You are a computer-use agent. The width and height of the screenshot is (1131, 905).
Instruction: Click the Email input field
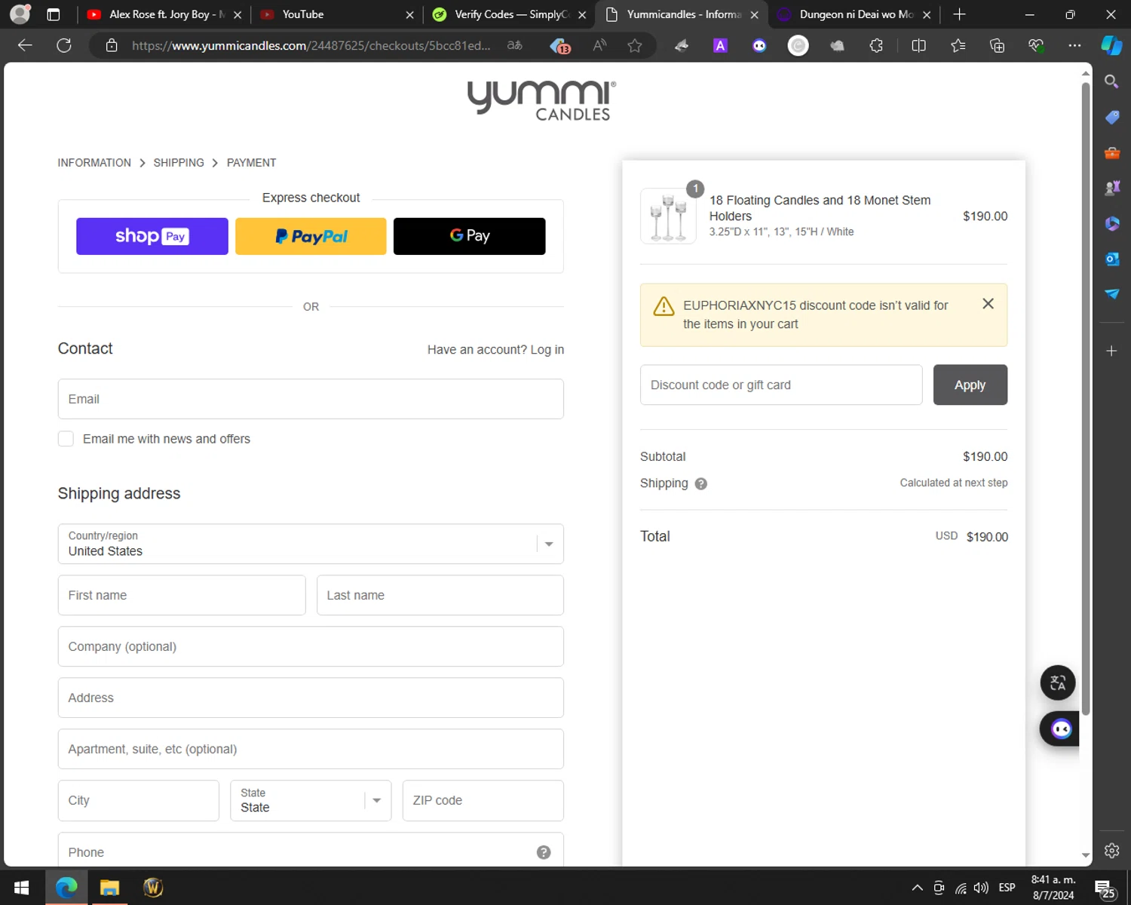coord(311,399)
